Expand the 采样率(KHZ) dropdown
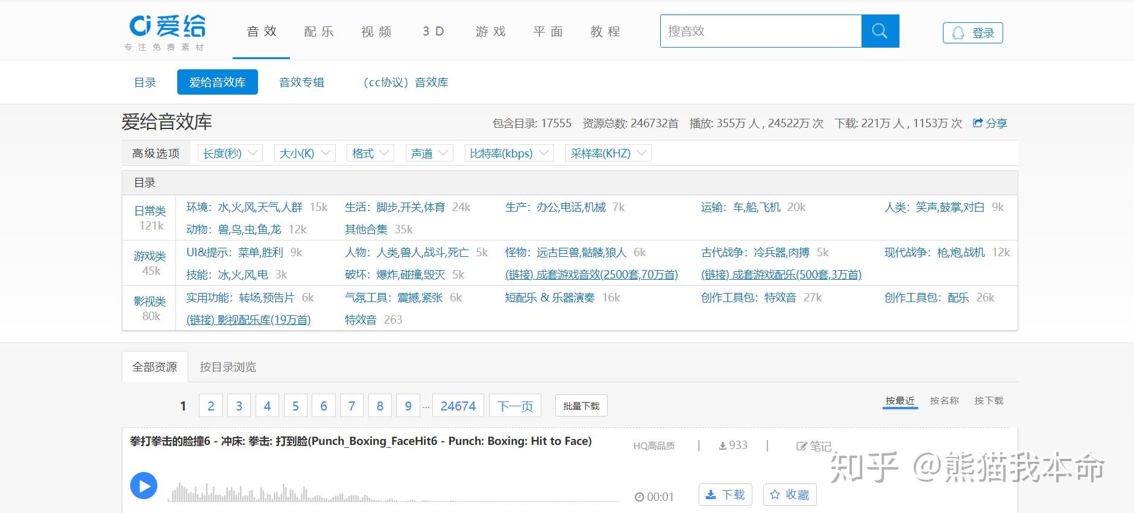The width and height of the screenshot is (1134, 513). click(x=608, y=153)
